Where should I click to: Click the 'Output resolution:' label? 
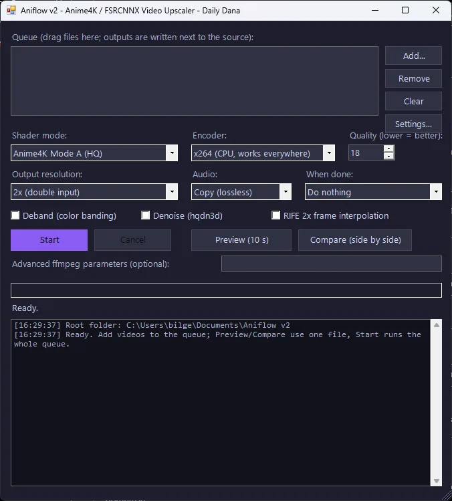[47, 174]
